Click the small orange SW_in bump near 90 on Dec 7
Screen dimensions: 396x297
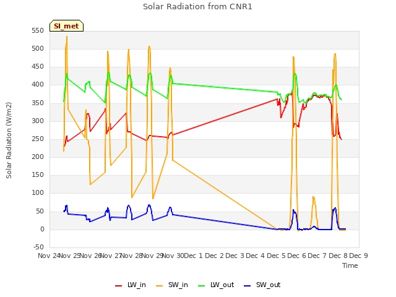(313, 197)
